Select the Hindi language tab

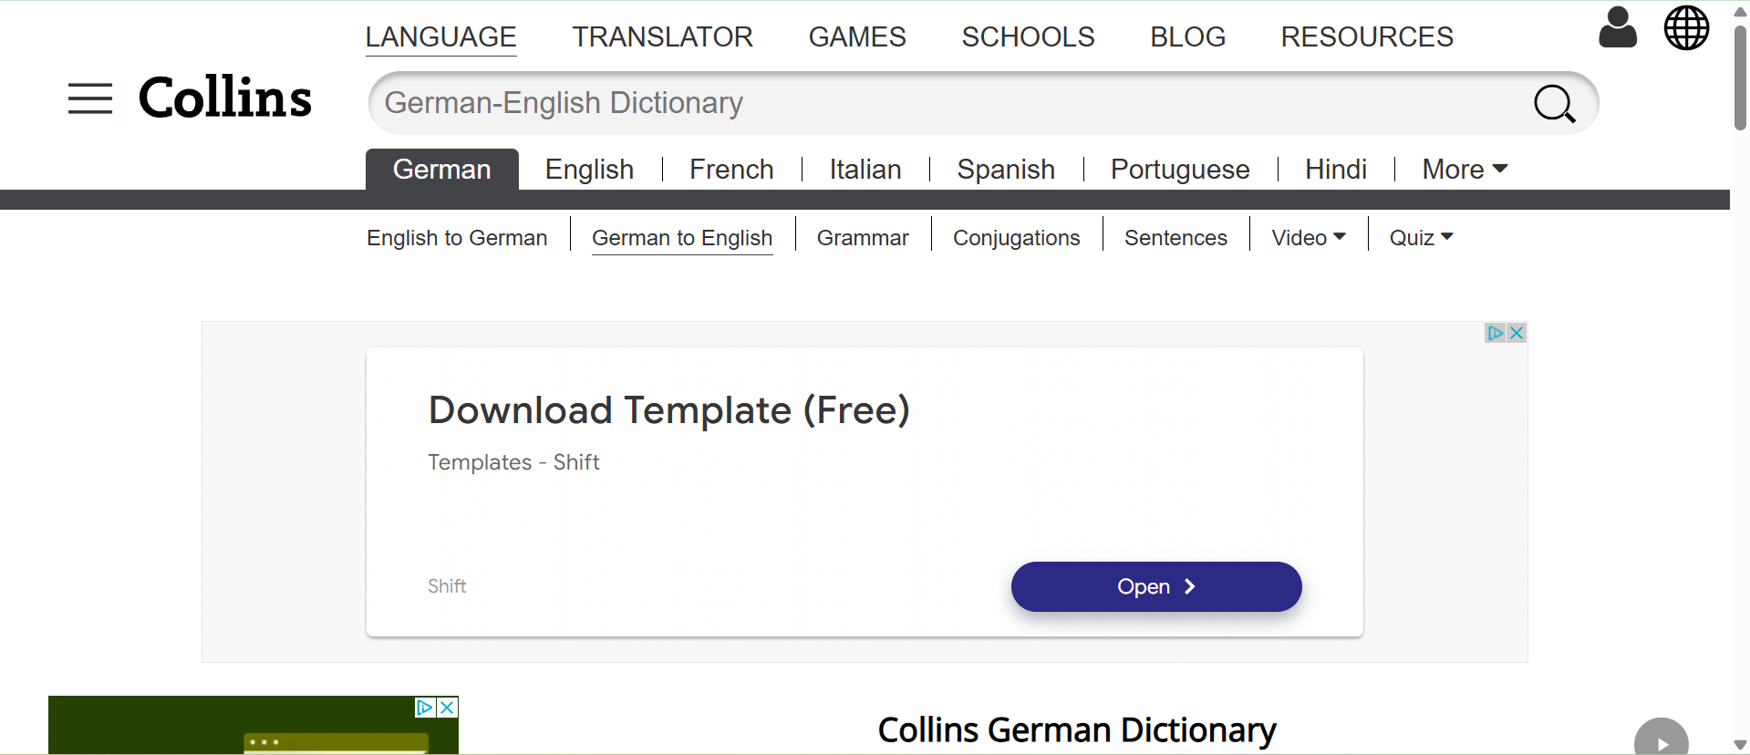click(1336, 170)
